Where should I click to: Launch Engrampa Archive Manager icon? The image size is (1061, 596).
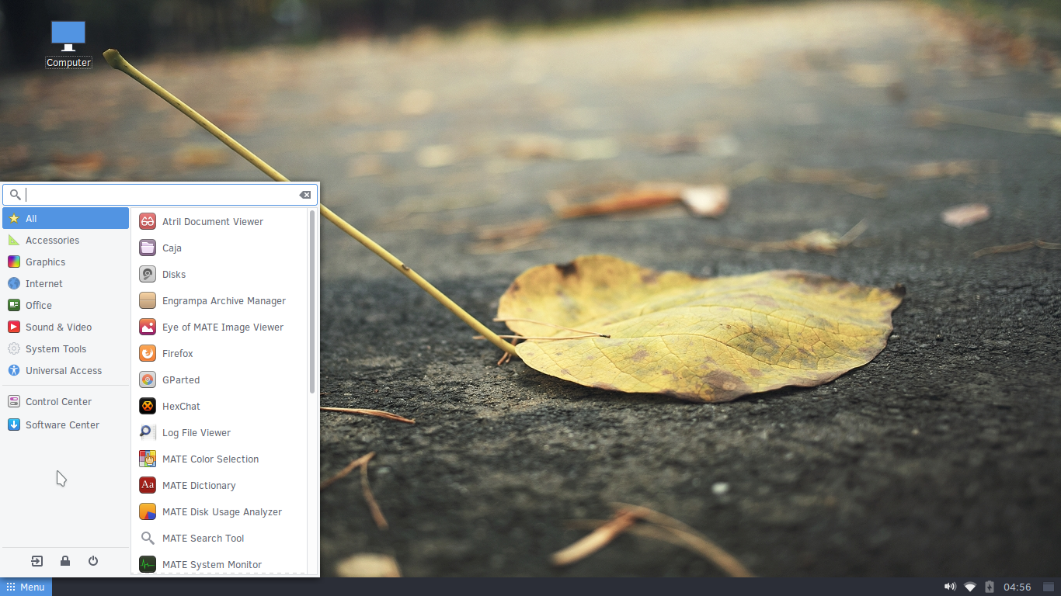click(148, 300)
